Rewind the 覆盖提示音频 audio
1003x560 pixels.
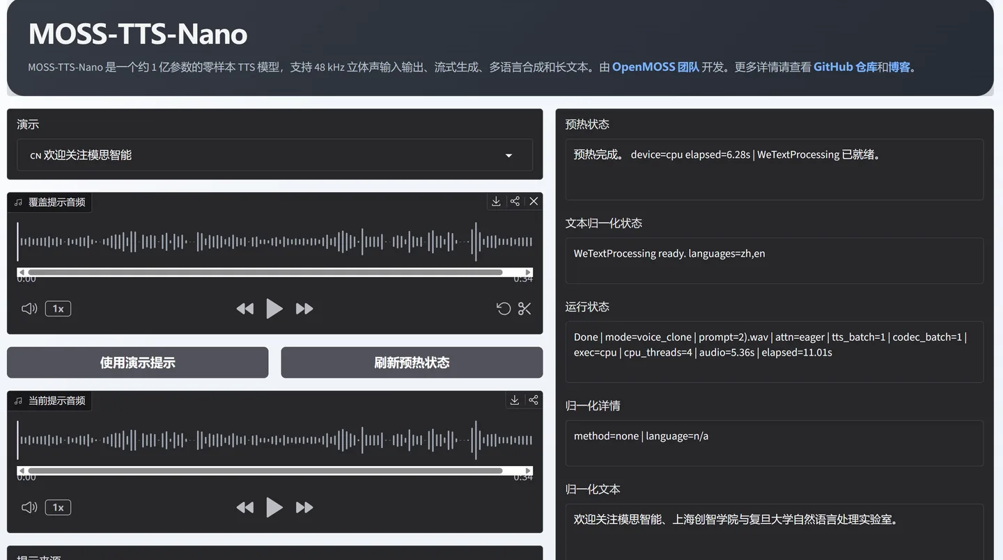tap(245, 308)
